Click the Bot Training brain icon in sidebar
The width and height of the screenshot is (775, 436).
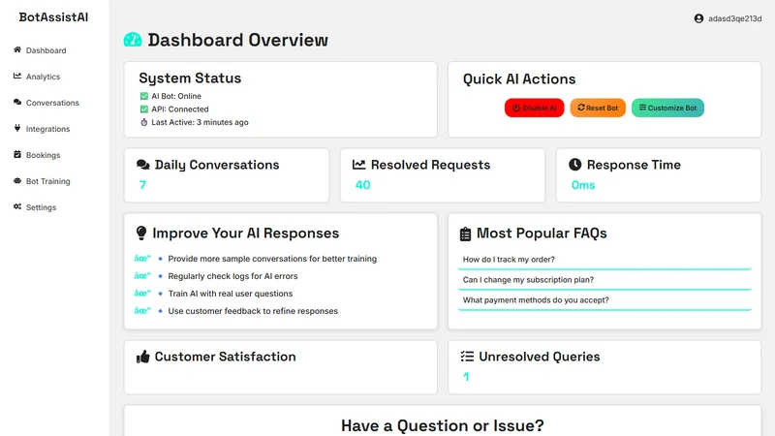[x=17, y=180]
